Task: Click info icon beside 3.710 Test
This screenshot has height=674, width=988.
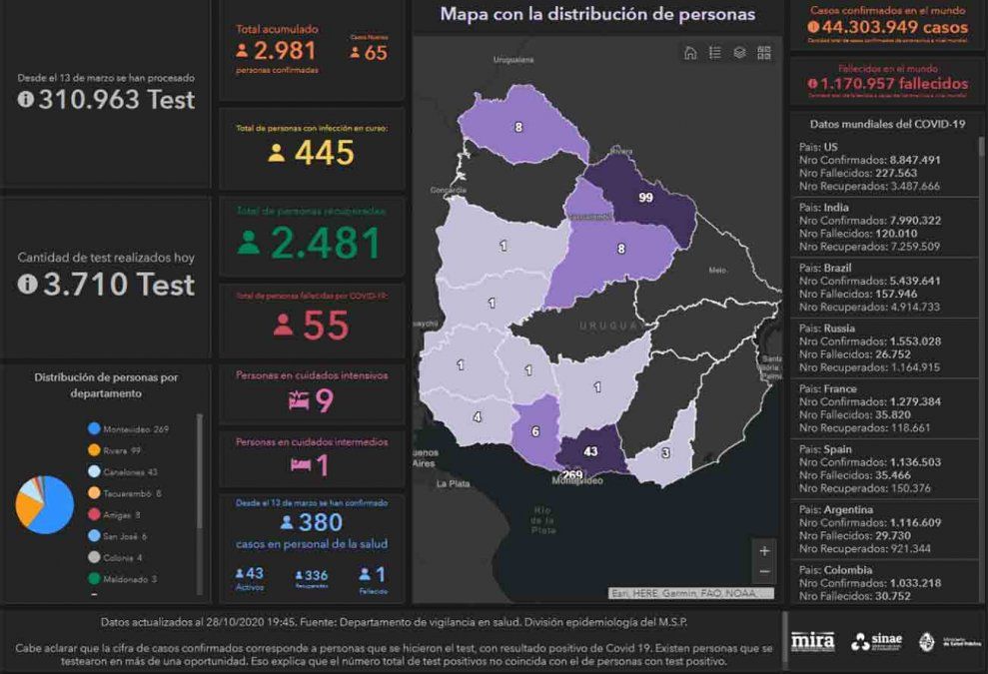Action: pos(27,285)
